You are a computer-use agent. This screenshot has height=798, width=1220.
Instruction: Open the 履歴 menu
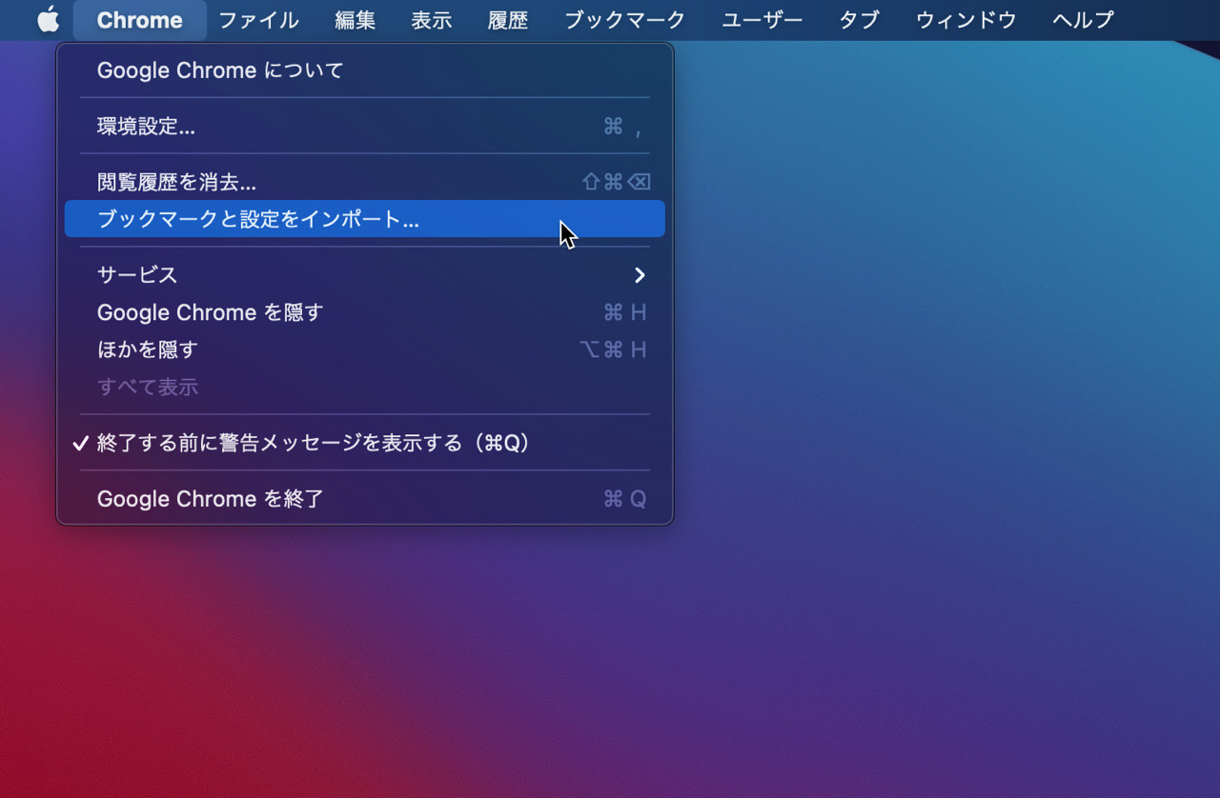coord(508,20)
